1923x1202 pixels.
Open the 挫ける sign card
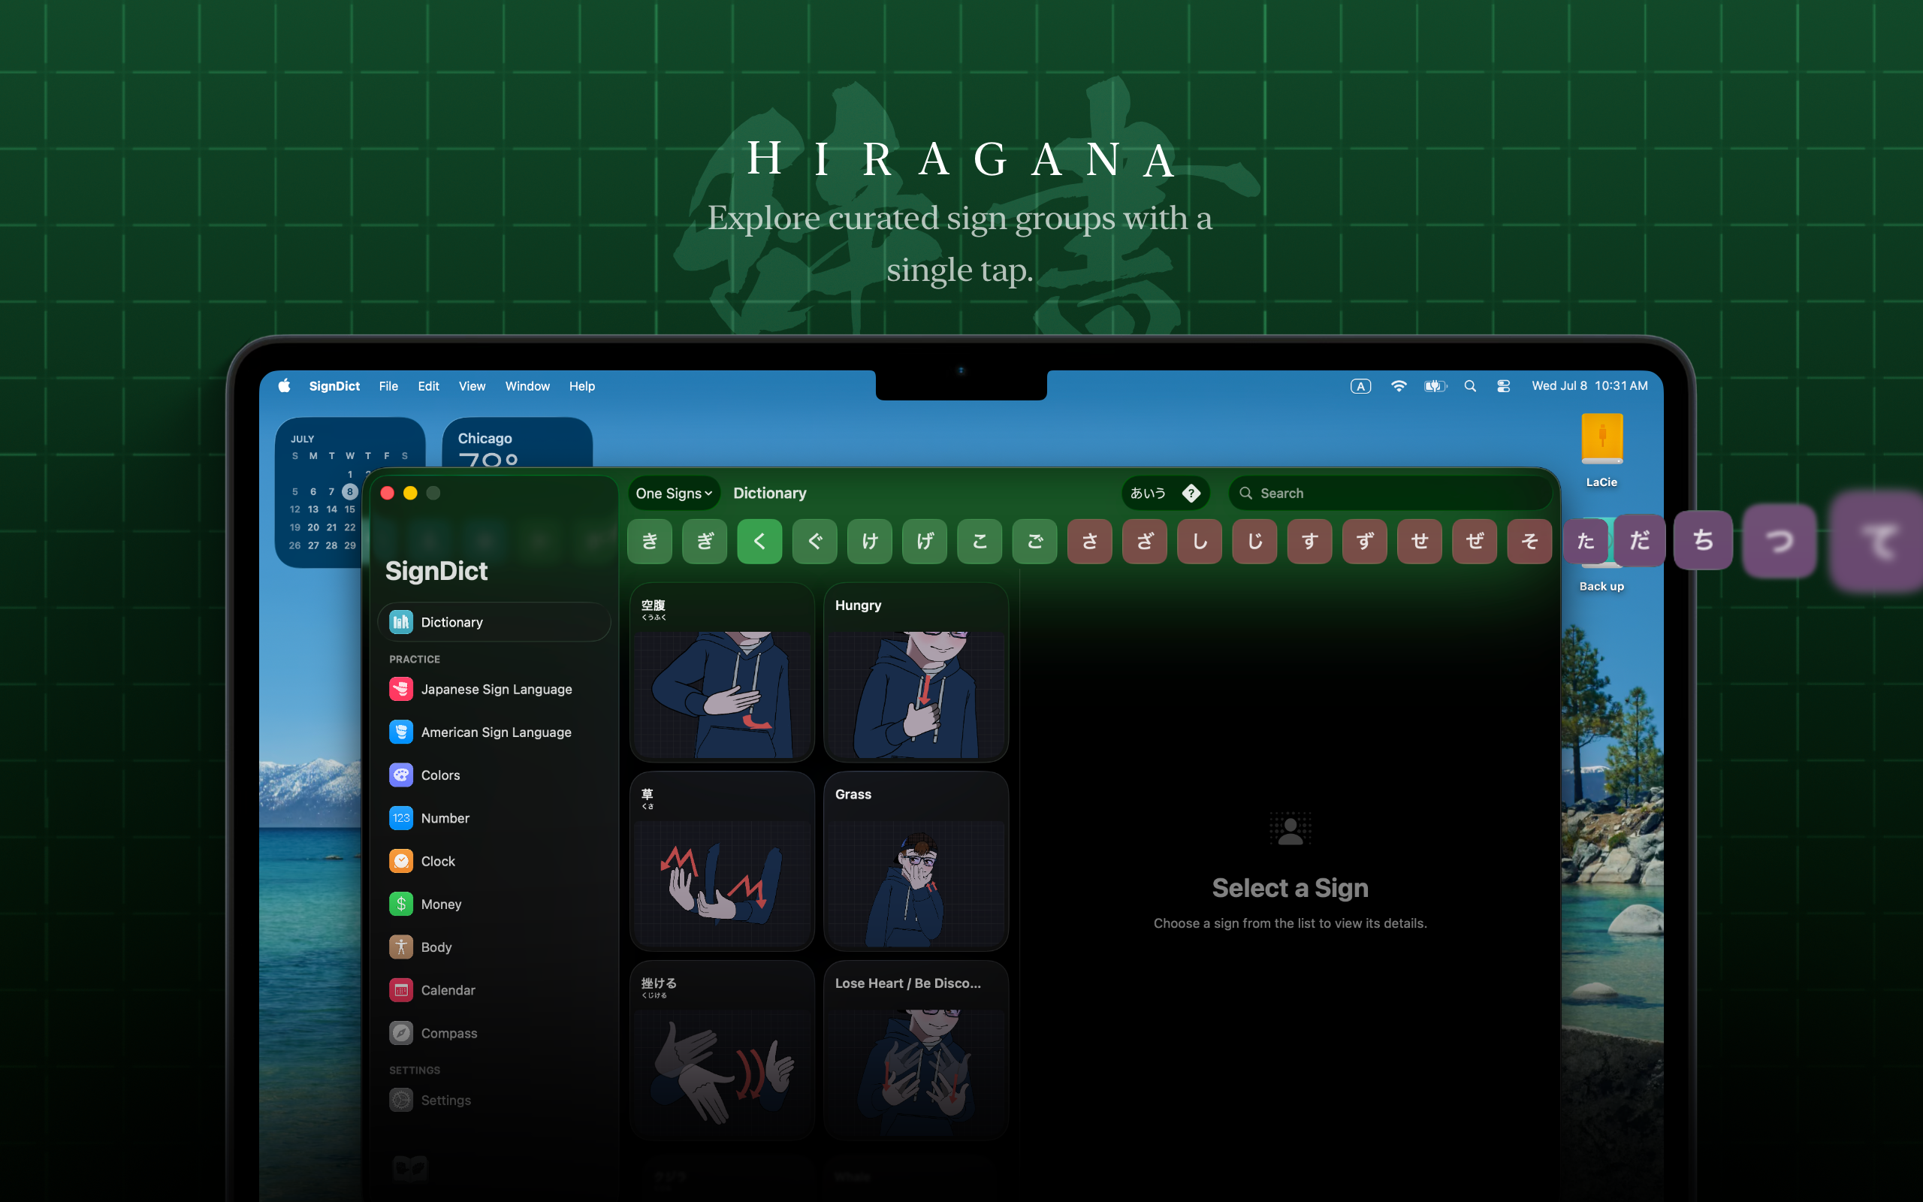click(723, 1050)
